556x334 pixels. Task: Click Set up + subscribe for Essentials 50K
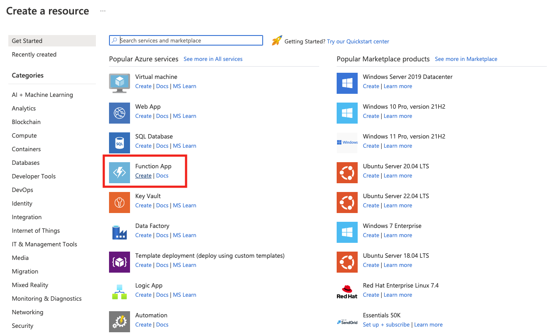386,325
